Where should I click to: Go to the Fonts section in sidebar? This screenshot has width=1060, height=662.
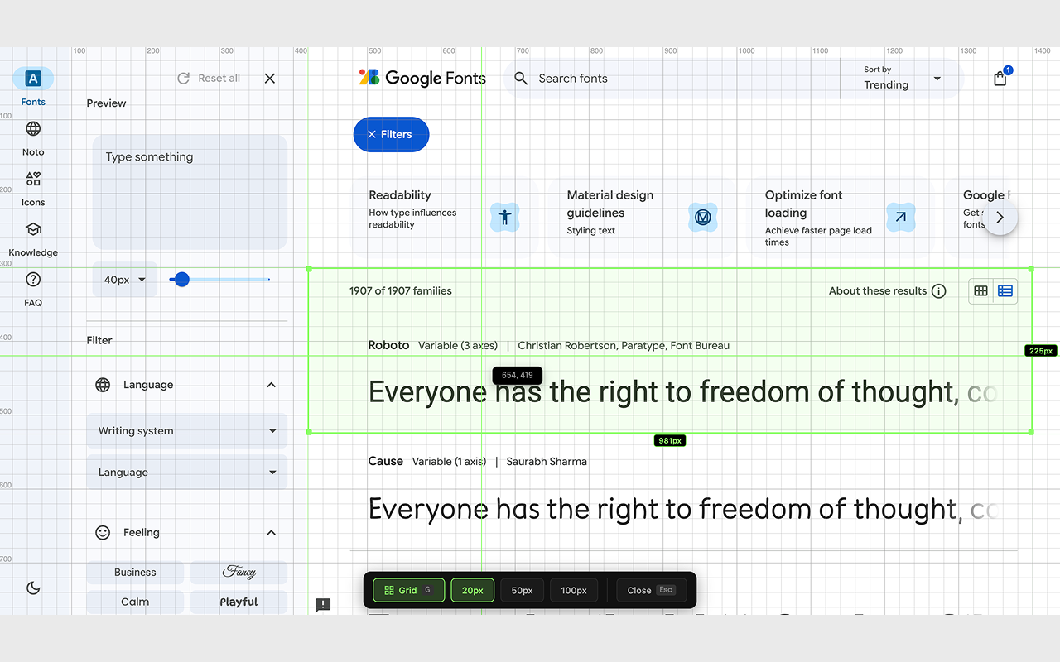pos(33,87)
